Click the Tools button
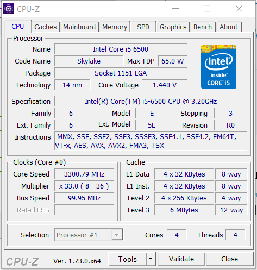Viewport: 257px width, 270px height. coord(127,259)
